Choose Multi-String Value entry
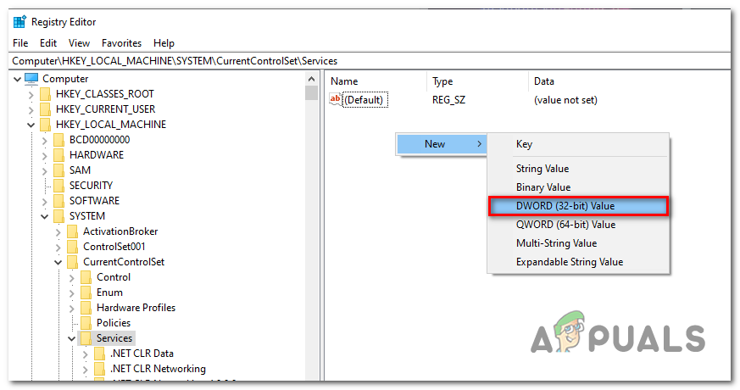Viewport: 740px width, 390px height. pyautogui.click(x=577, y=243)
